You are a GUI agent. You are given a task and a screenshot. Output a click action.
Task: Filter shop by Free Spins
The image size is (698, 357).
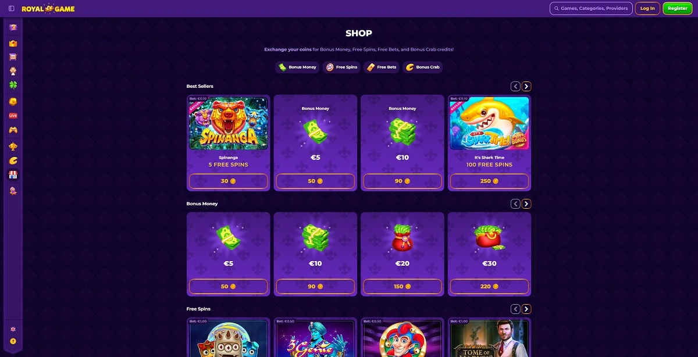pyautogui.click(x=341, y=67)
